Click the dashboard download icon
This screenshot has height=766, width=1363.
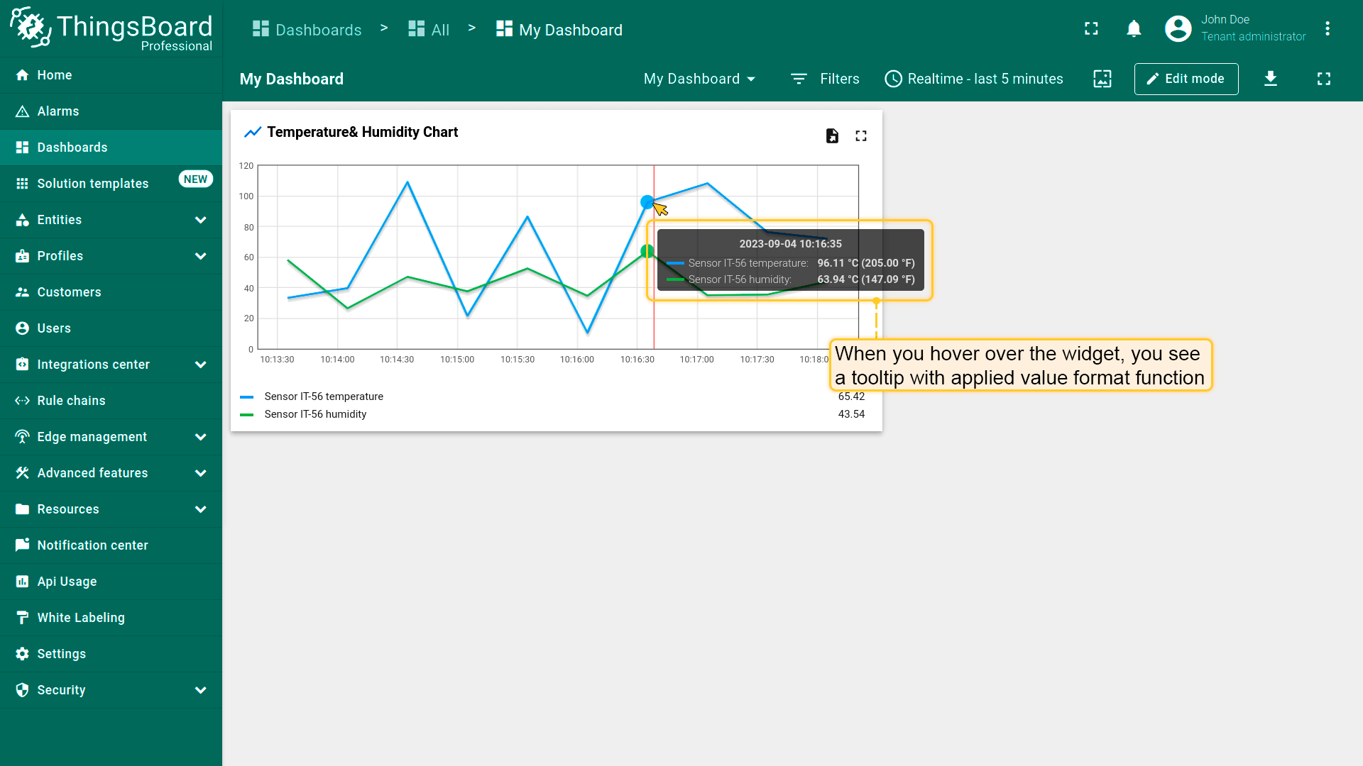coord(1271,79)
